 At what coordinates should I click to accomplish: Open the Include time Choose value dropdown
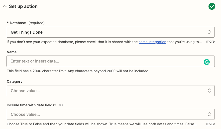tap(111, 114)
